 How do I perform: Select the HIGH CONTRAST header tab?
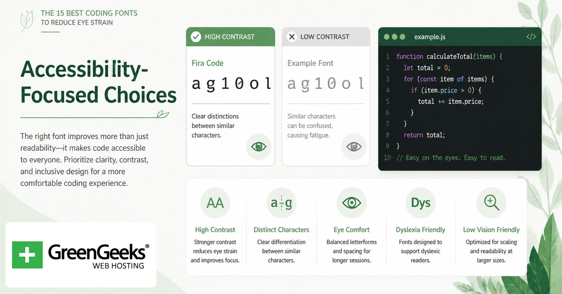[x=231, y=37]
